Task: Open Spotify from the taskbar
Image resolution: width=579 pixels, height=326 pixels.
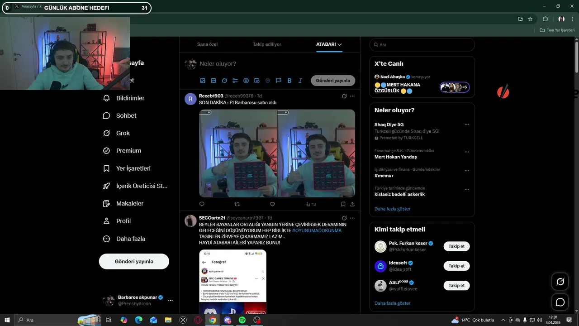Action: (242, 320)
